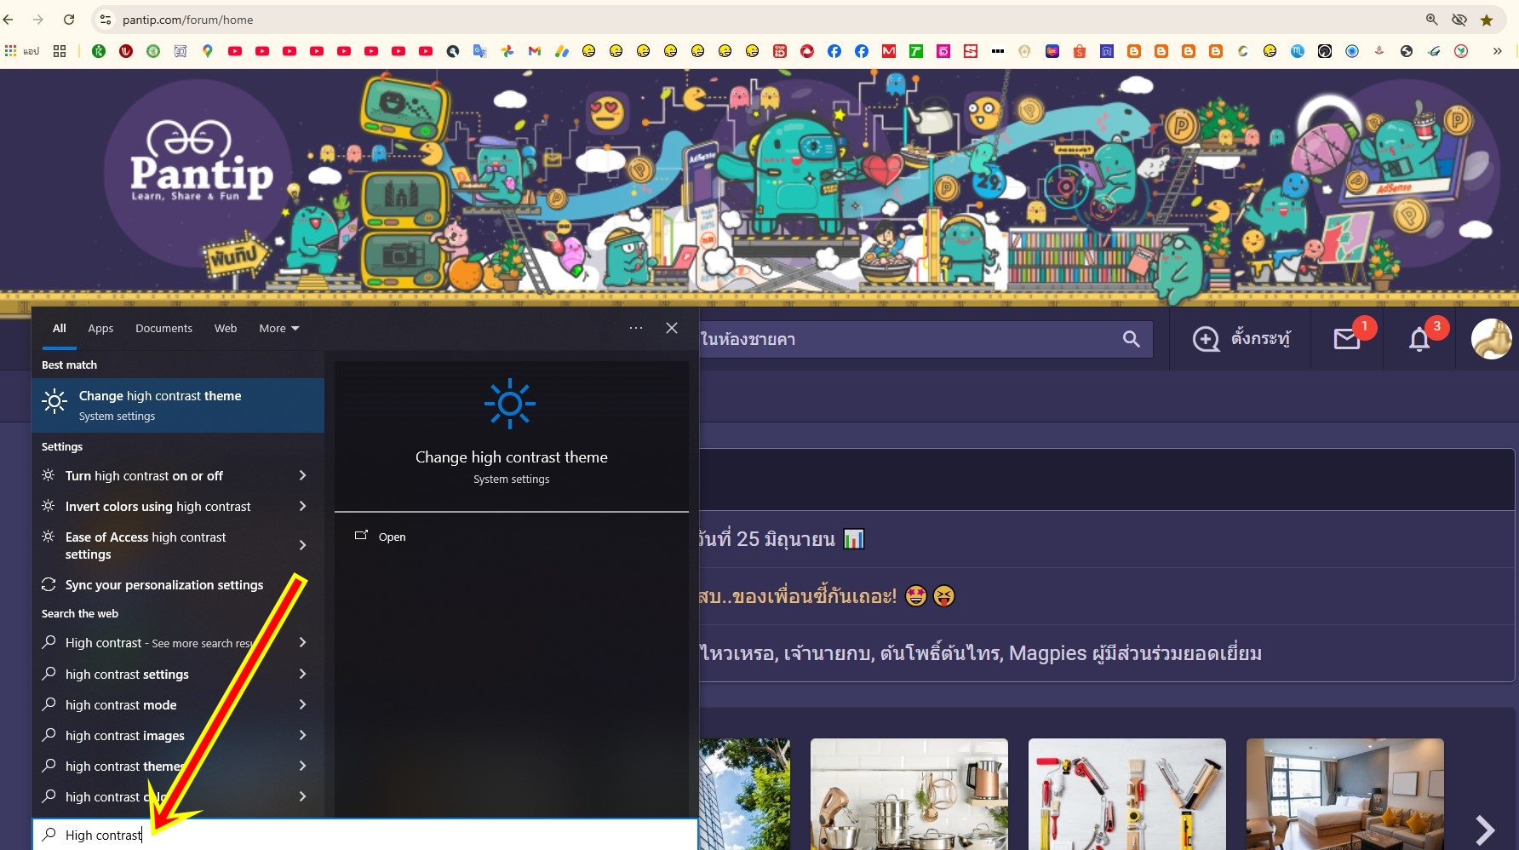
Task: Close the Windows search panel
Action: [672, 328]
